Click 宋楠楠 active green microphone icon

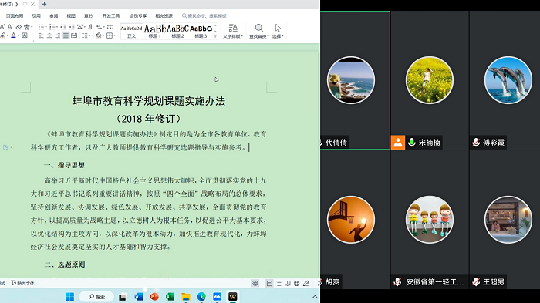click(411, 142)
